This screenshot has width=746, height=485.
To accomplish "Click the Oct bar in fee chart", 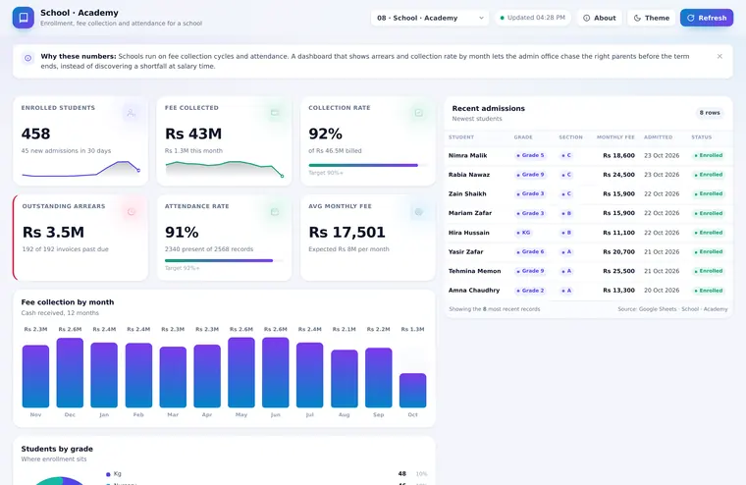I will [412, 391].
